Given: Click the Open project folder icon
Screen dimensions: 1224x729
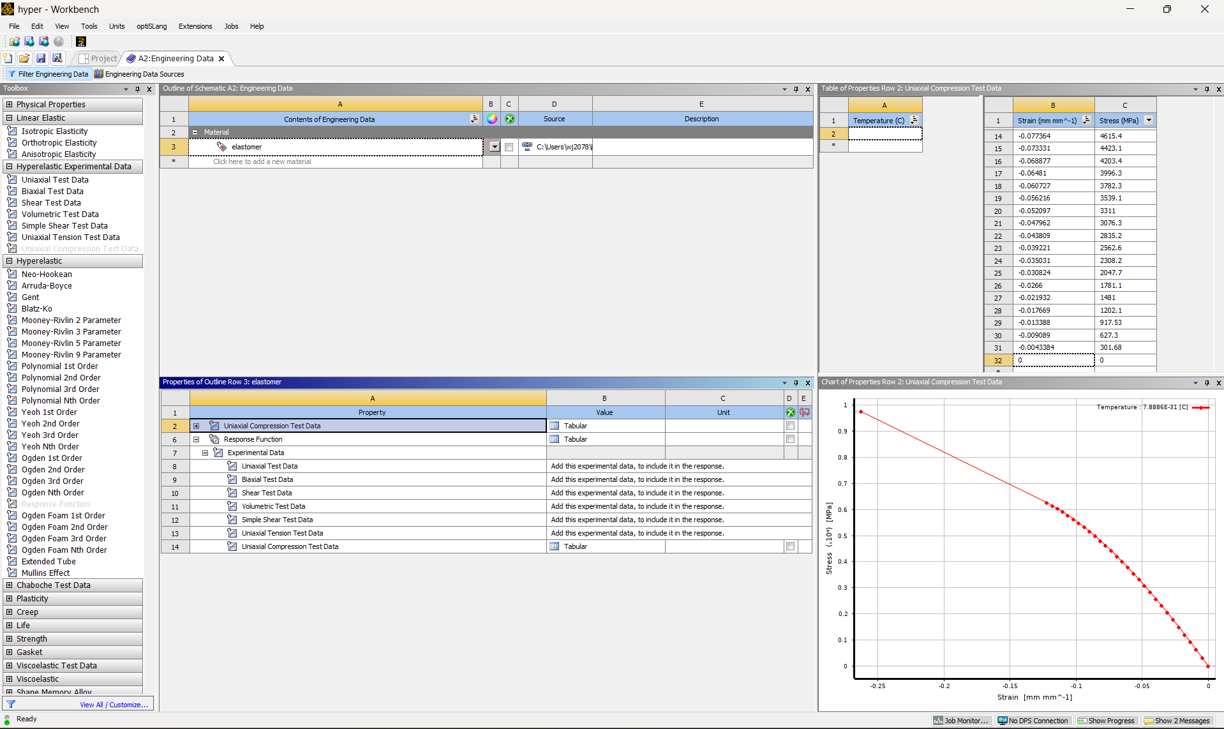Looking at the screenshot, I should click(x=24, y=58).
